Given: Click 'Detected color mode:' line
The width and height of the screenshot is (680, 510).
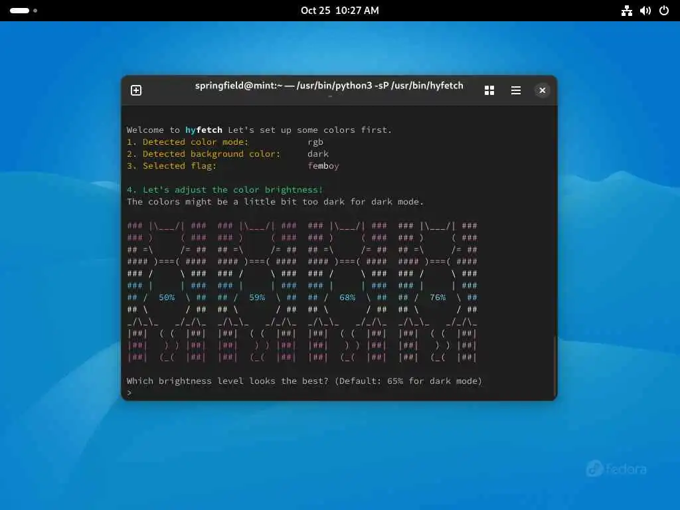Looking at the screenshot, I should point(188,142).
